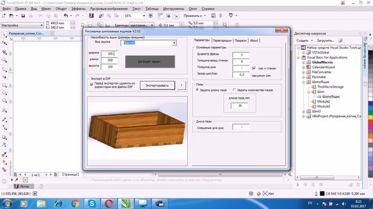
Task: Select the Ellipse tool in toolbox
Action: pyautogui.click(x=4, y=93)
